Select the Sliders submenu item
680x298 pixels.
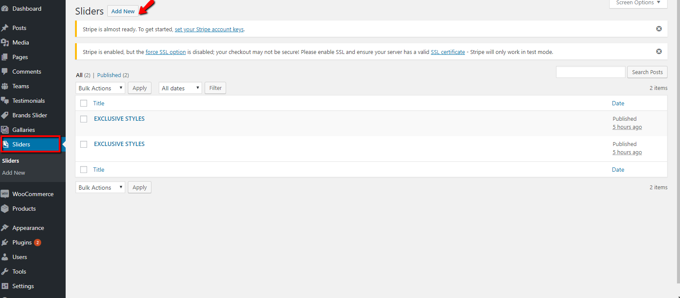11,161
